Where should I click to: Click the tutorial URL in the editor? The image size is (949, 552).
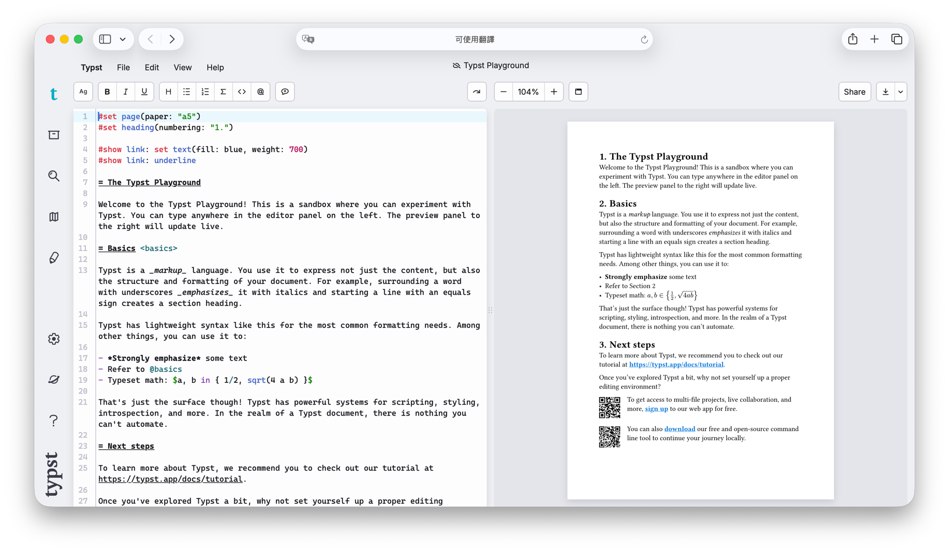(170, 479)
